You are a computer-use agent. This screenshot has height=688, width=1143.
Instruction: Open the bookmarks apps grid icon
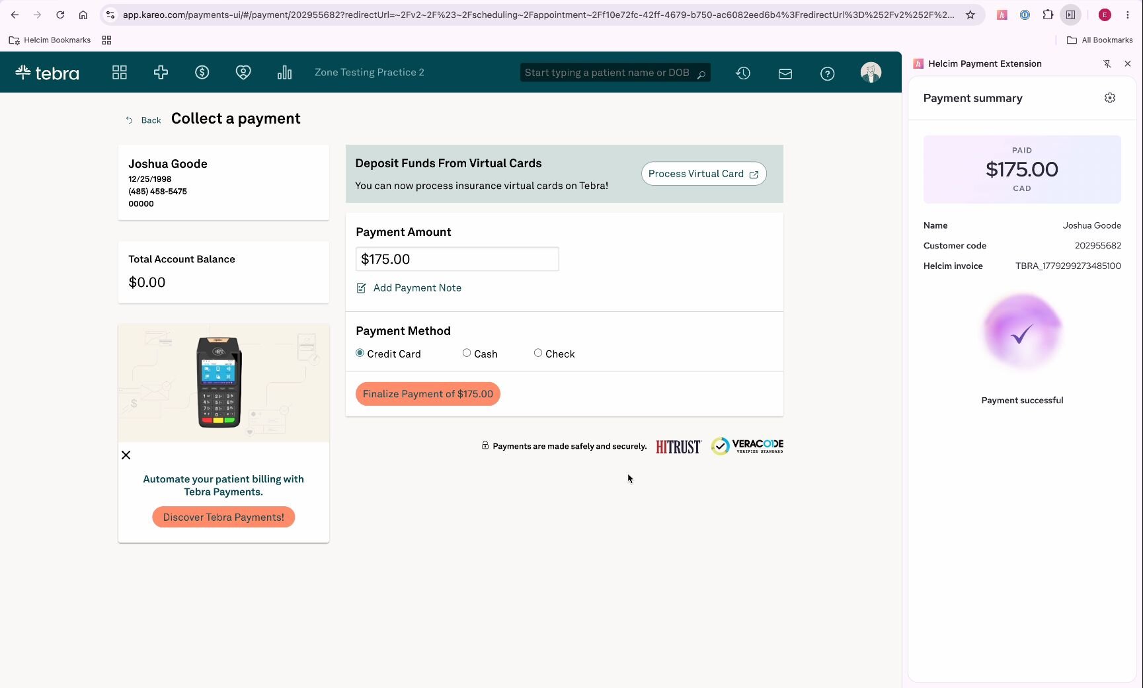(x=106, y=40)
